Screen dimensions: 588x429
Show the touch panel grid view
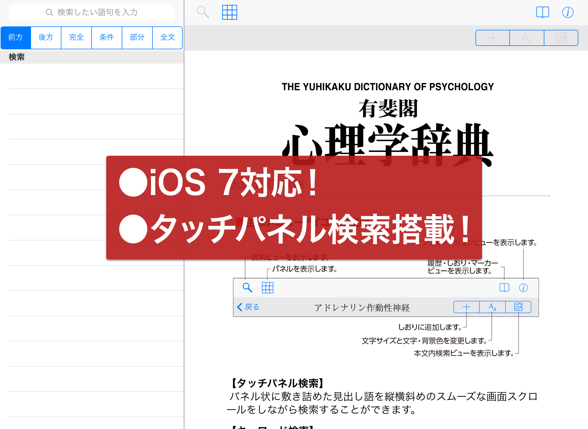[229, 12]
